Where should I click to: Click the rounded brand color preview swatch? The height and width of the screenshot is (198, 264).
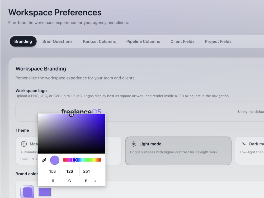pos(27,192)
